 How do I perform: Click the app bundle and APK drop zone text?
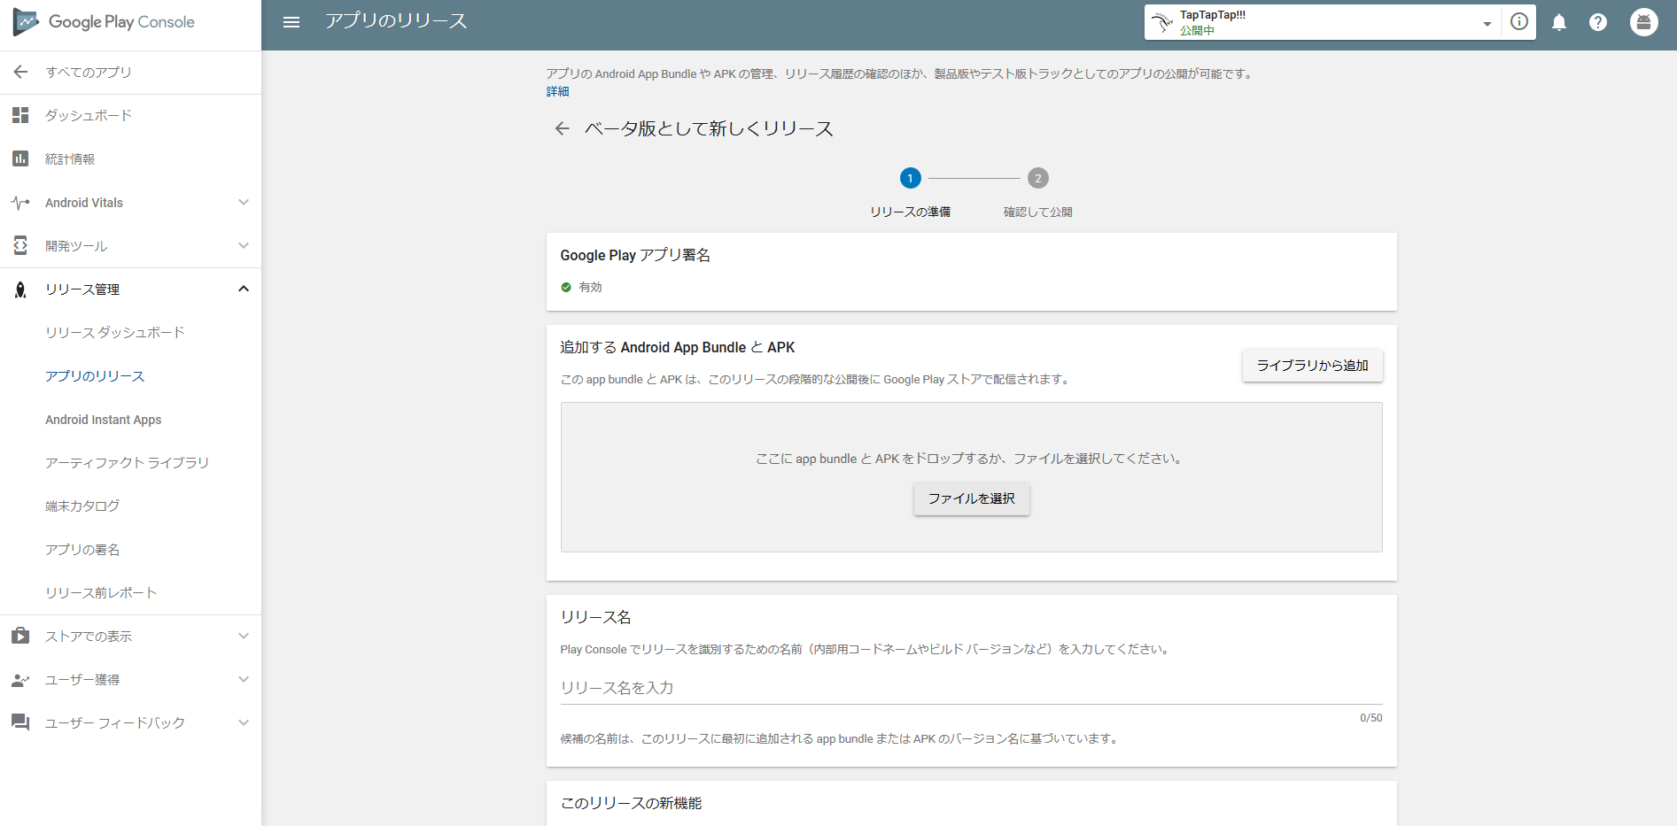click(x=971, y=459)
